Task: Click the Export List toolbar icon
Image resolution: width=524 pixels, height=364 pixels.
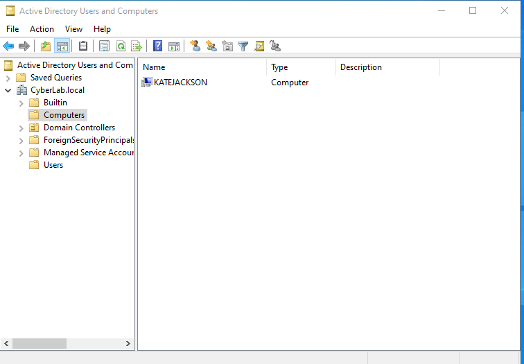Action: coord(137,46)
